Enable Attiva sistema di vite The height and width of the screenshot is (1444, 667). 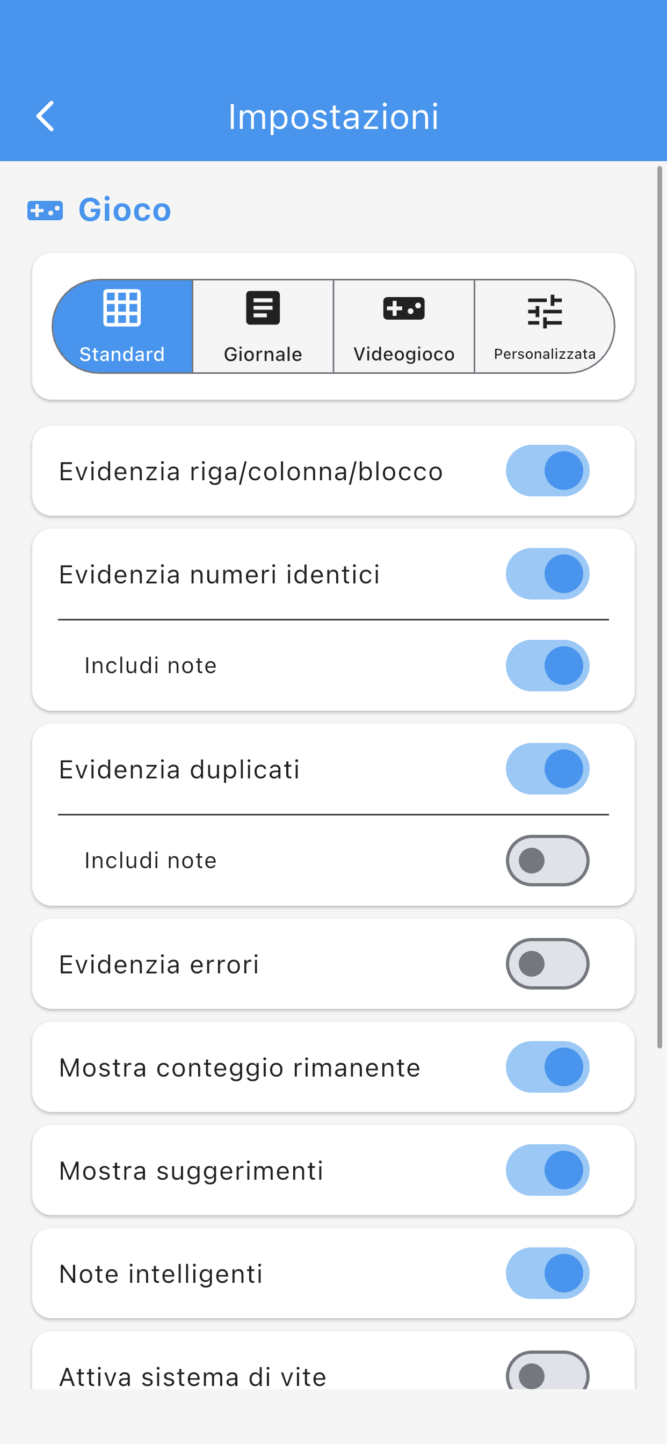click(x=548, y=1376)
